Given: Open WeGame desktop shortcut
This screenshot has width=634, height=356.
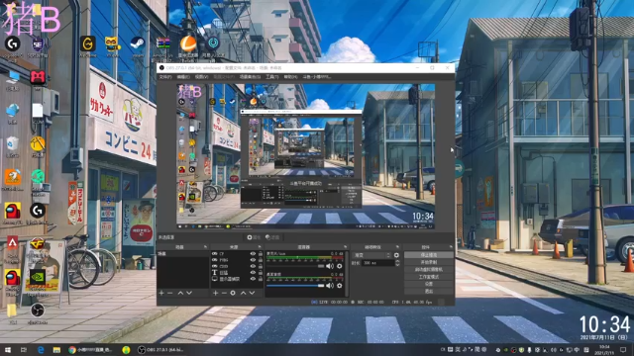Looking at the screenshot, I should (x=88, y=46).
